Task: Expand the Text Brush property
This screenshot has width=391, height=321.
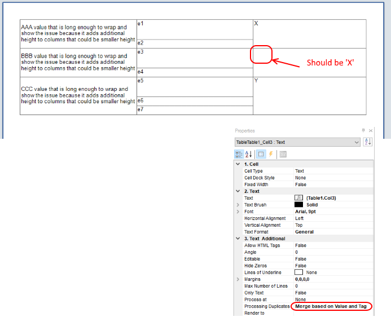Action: coord(238,205)
